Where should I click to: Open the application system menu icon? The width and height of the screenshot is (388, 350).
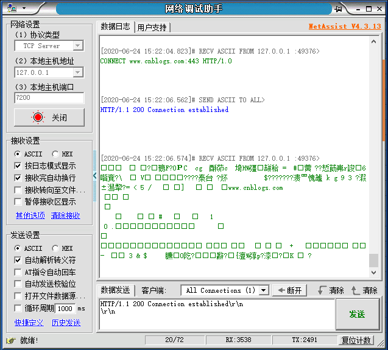pos(12,9)
